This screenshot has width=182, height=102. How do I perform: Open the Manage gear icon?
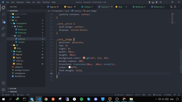click(3, 90)
